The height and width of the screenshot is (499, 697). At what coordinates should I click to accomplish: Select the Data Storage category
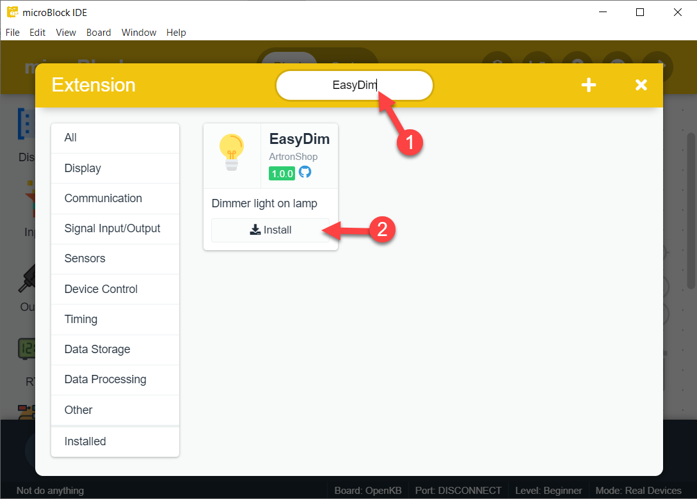click(115, 350)
